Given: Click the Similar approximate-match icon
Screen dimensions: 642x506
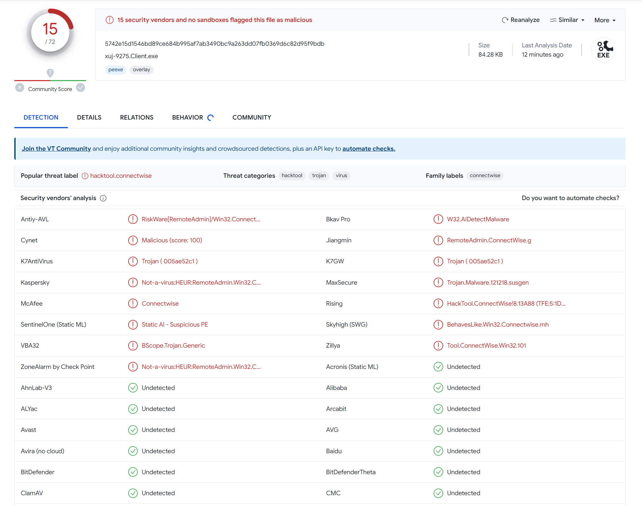Looking at the screenshot, I should coord(553,20).
